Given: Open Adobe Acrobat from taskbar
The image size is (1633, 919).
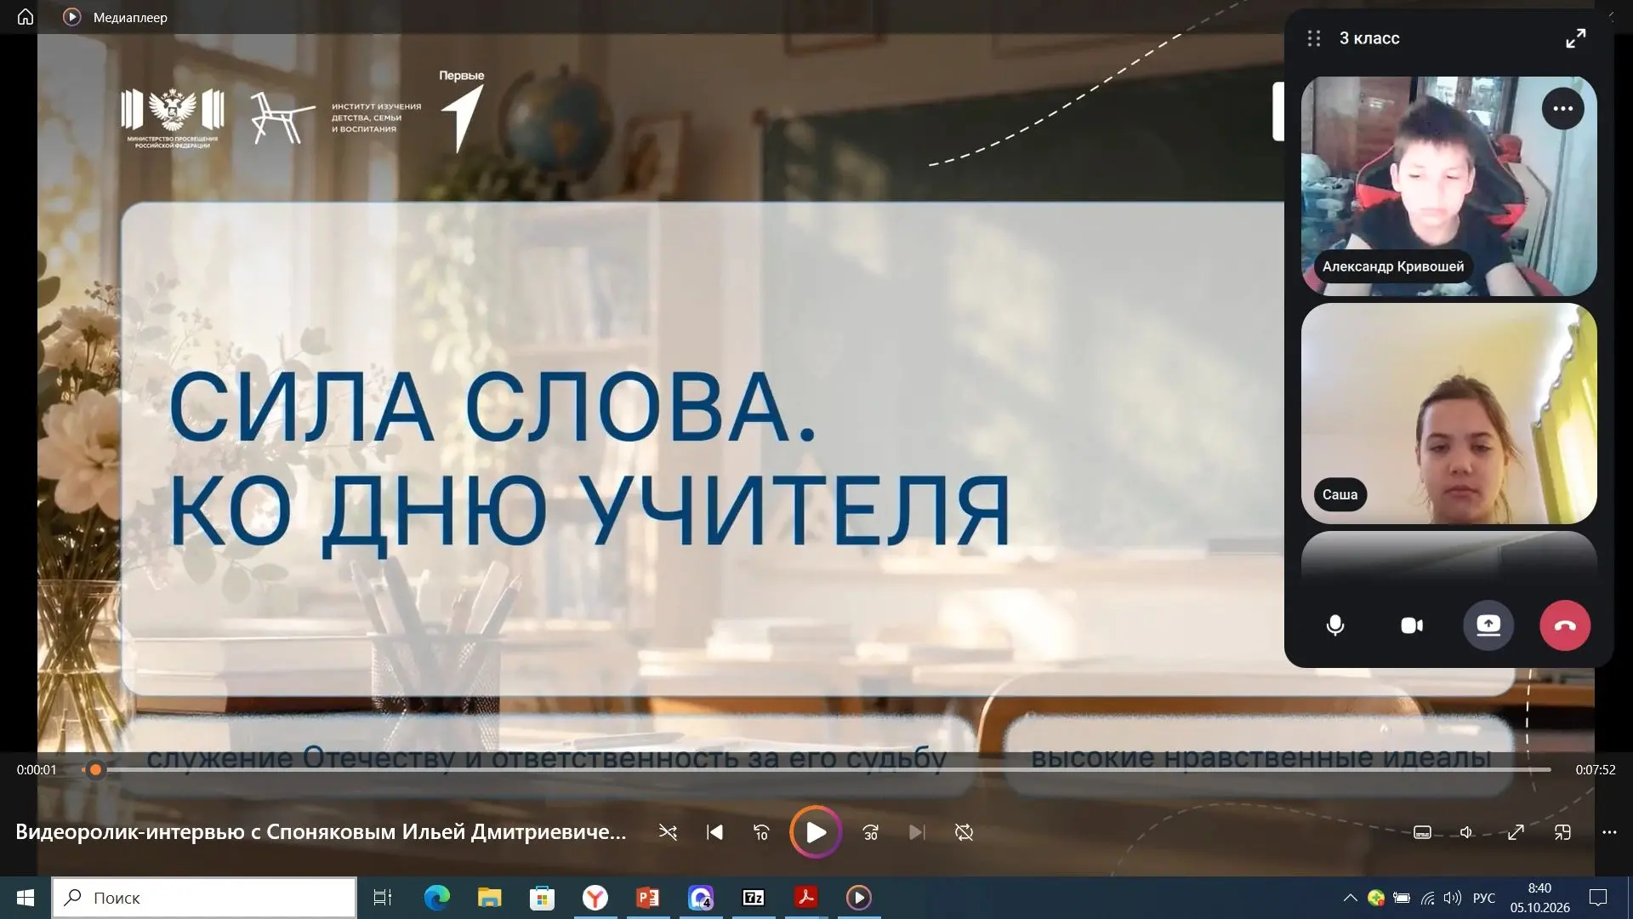Looking at the screenshot, I should coord(806,898).
